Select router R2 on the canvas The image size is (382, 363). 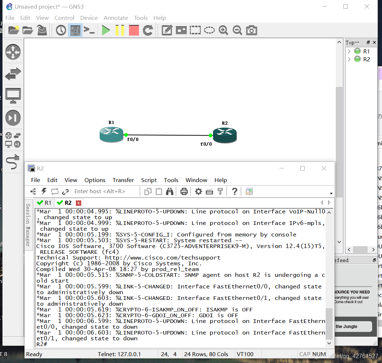[x=225, y=135]
